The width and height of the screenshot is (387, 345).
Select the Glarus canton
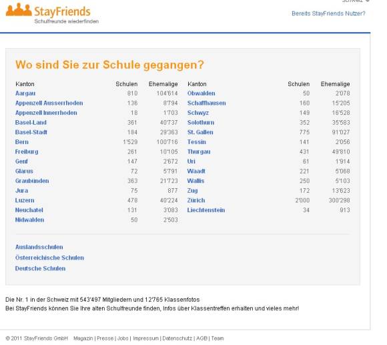coord(24,171)
